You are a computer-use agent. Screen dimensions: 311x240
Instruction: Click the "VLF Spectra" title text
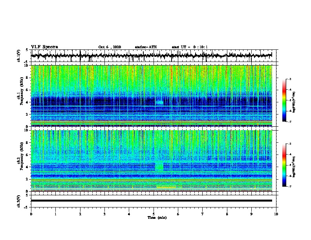coord(44,47)
